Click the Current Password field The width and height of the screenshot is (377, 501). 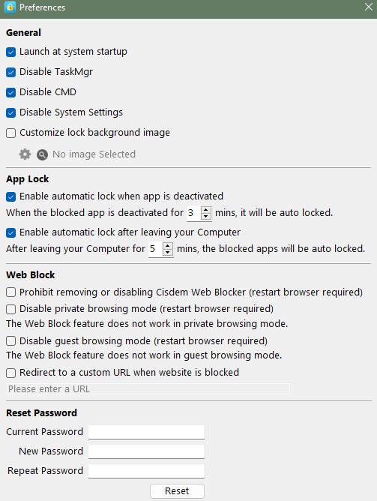[146, 432]
